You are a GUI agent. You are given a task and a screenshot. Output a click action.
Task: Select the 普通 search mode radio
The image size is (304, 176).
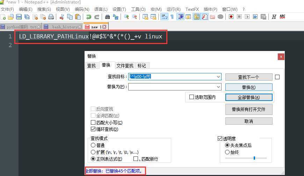93,145
